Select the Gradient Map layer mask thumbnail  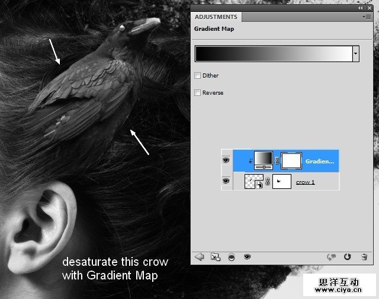pos(291,160)
